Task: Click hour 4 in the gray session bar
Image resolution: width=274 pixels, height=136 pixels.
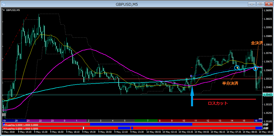Action: [113, 121]
